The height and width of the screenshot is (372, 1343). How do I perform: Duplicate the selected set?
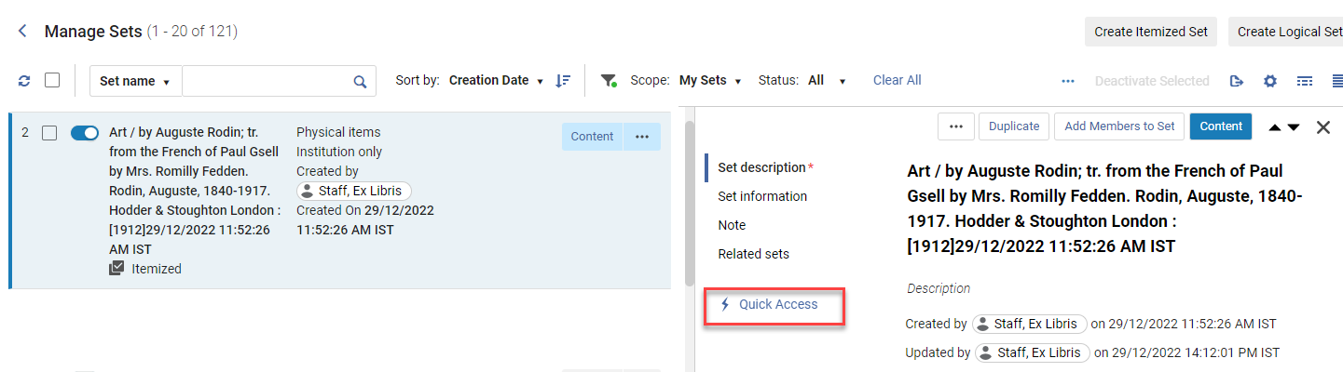(x=1014, y=126)
